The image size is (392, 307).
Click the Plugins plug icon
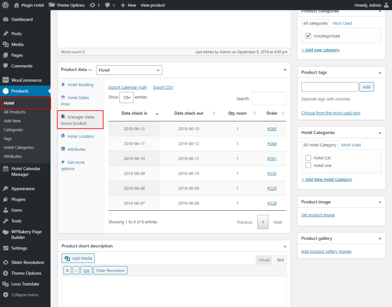click(x=5, y=199)
